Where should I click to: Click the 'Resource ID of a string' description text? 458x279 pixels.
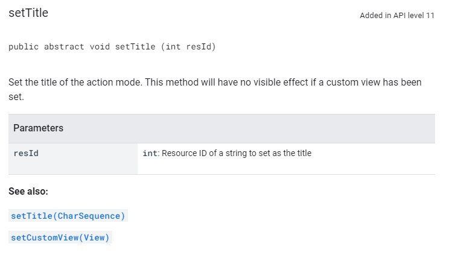[x=192, y=153]
